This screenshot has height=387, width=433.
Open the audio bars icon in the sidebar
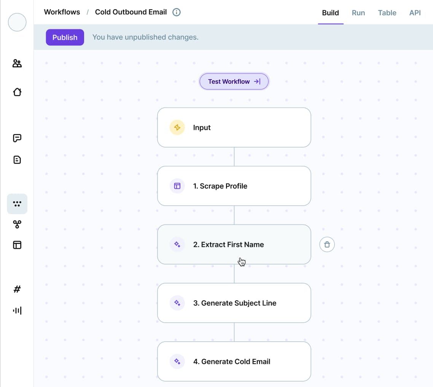click(x=17, y=311)
